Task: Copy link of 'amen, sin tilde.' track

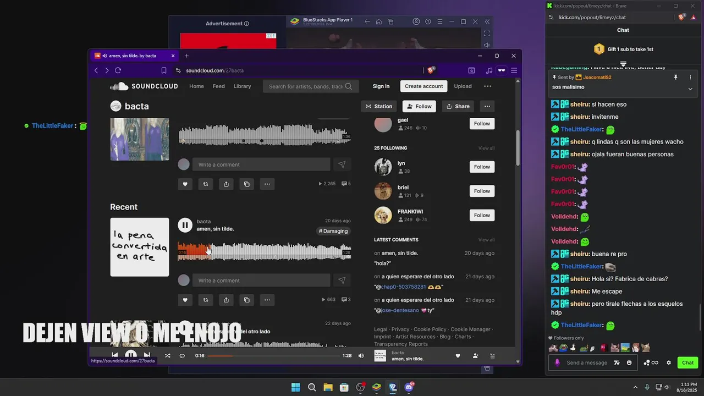Action: [x=246, y=300]
